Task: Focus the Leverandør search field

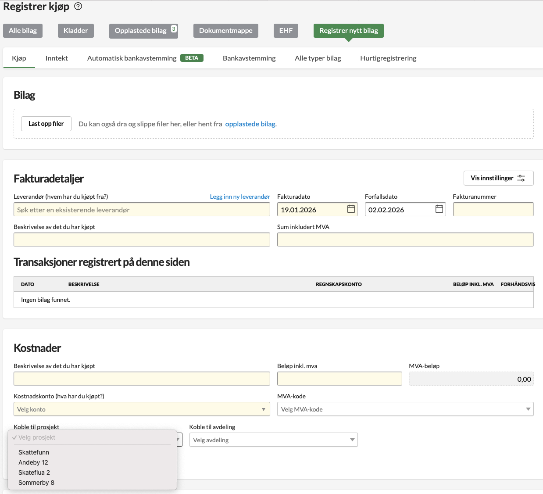Action: (x=142, y=210)
